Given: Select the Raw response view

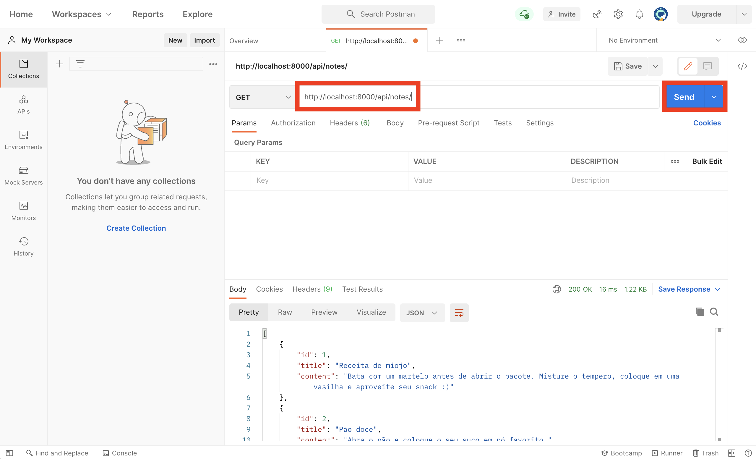Looking at the screenshot, I should point(285,312).
